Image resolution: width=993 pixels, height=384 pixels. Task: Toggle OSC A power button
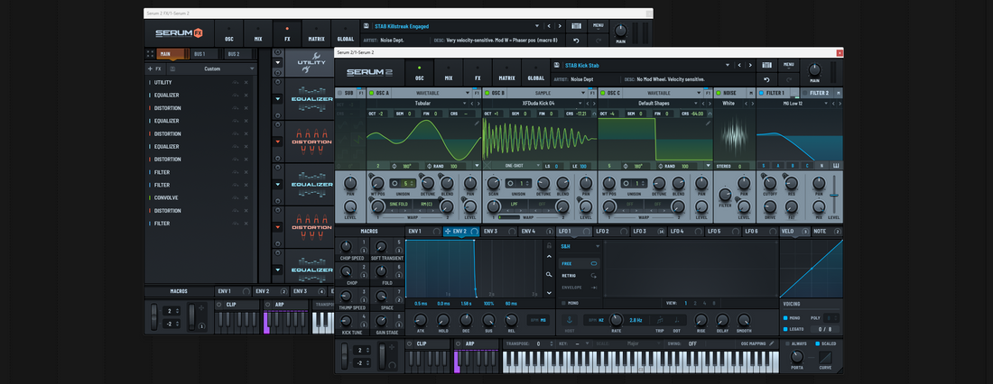pyautogui.click(x=371, y=93)
